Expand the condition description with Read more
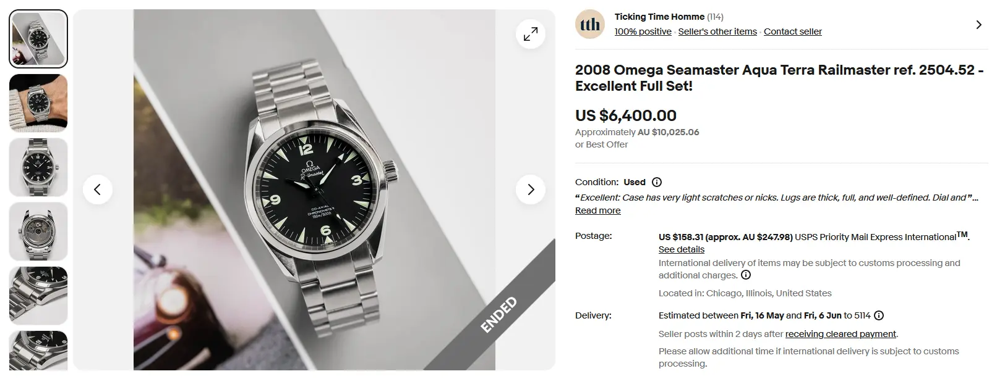 click(x=597, y=210)
